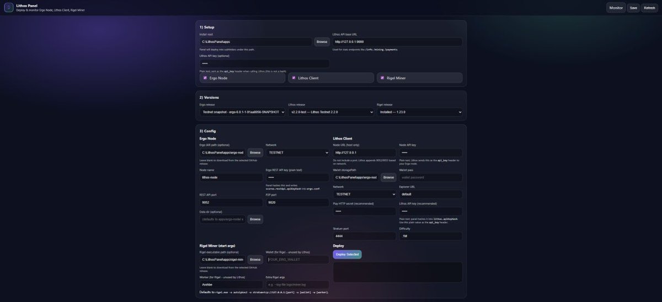Edit the Wallet storagePath field
Viewport: 662px width, 302px height.
click(x=356, y=177)
